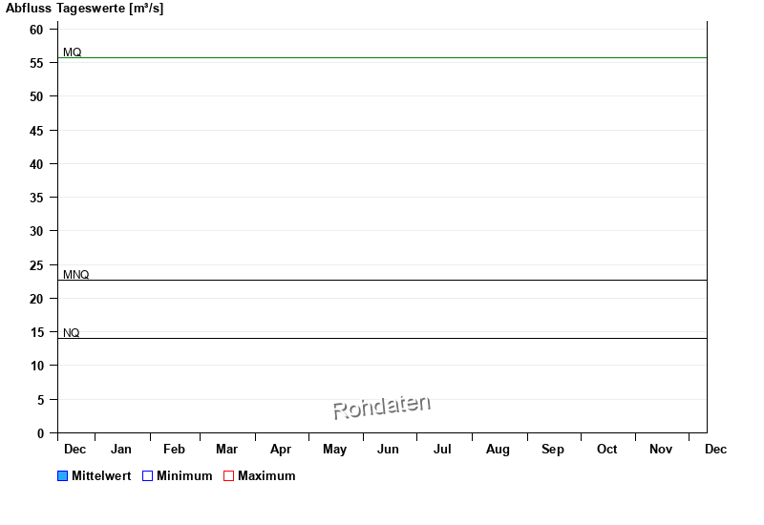764x525 pixels.
Task: Click the red Maximum legend box
Action: pyautogui.click(x=228, y=476)
